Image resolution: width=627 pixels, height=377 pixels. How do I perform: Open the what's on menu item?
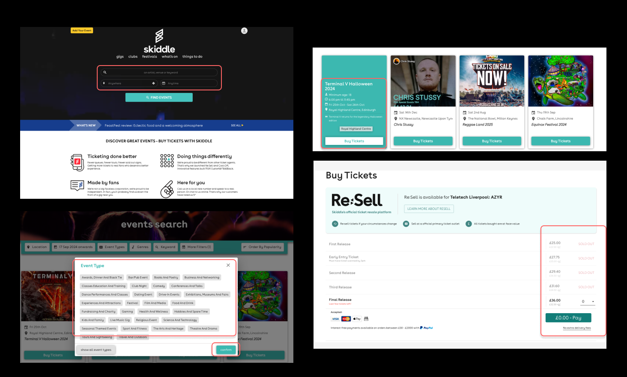pyautogui.click(x=170, y=57)
